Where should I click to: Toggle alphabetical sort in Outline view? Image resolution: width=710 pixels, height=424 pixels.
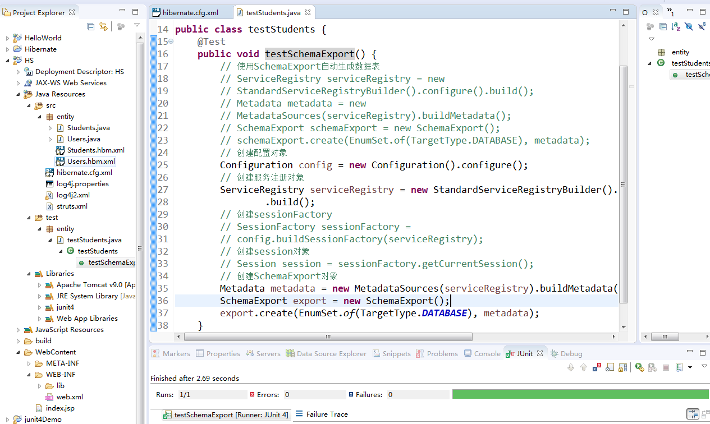pos(676,26)
